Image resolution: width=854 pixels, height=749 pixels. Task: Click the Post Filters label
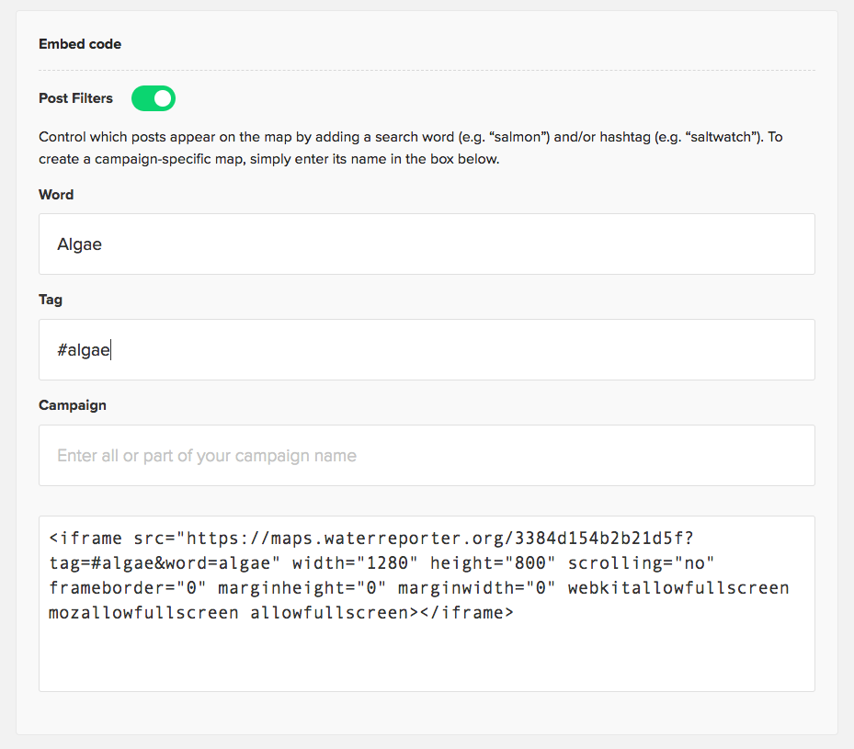(76, 98)
